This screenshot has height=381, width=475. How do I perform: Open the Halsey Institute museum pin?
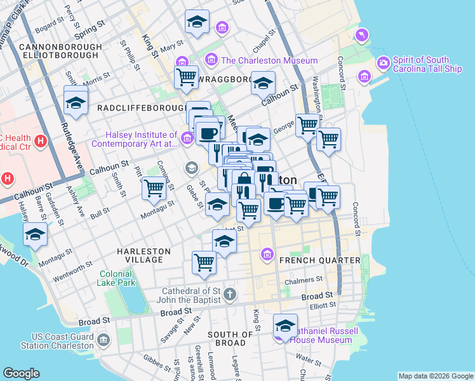click(x=187, y=138)
